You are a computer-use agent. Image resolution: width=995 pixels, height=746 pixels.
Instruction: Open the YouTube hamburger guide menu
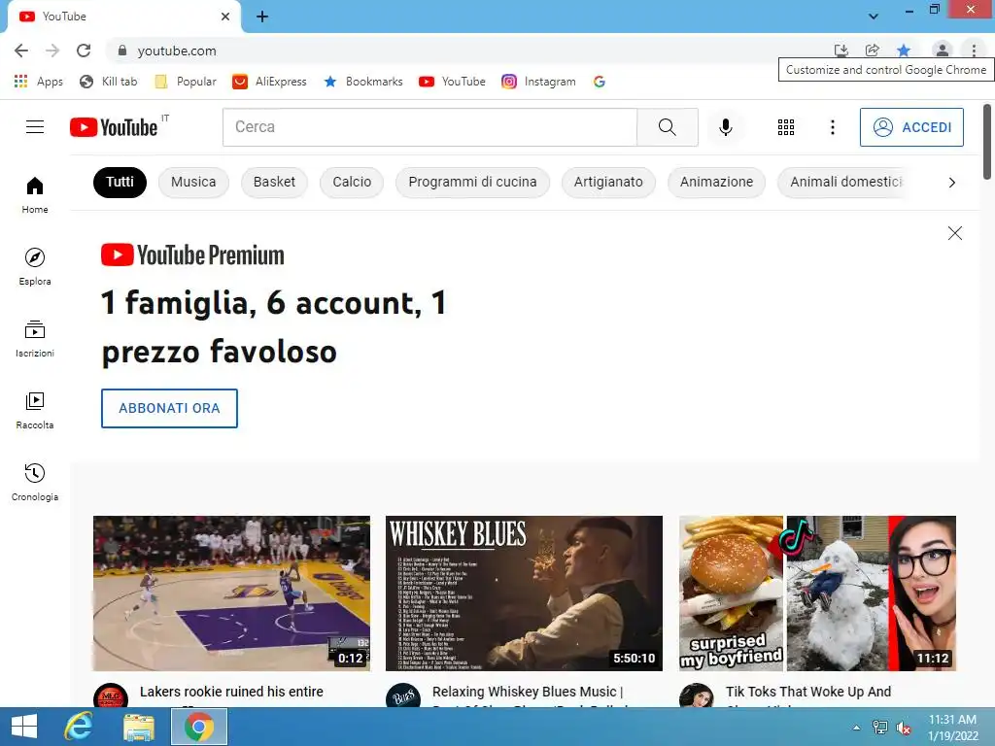click(x=35, y=127)
